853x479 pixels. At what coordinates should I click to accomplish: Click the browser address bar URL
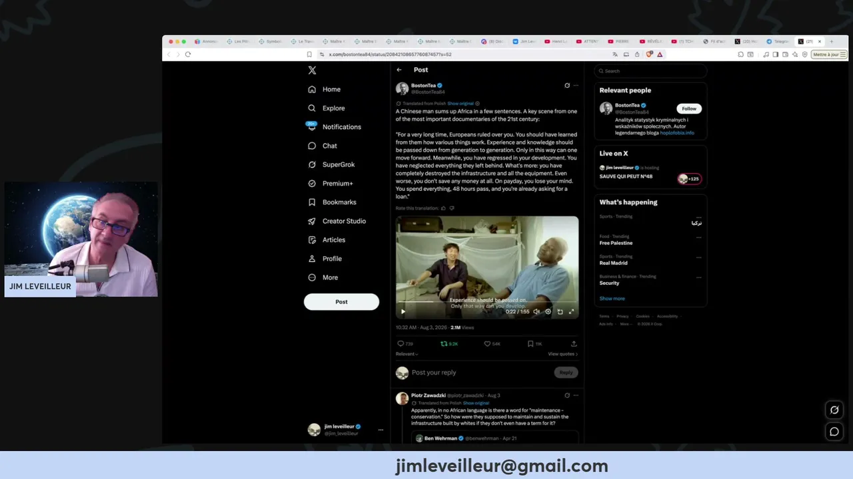pos(390,55)
